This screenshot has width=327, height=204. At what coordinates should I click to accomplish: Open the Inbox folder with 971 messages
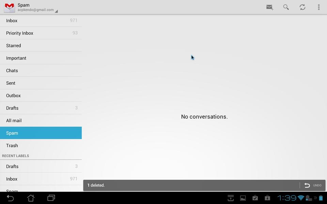[41, 21]
